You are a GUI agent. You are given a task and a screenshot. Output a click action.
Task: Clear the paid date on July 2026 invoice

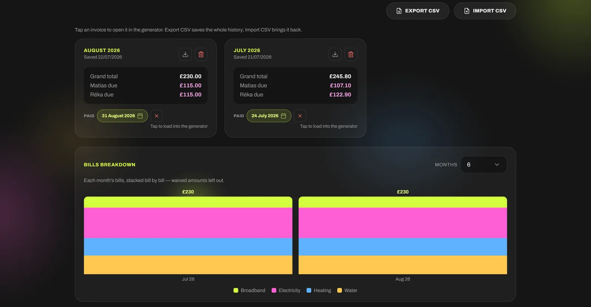[x=300, y=116]
